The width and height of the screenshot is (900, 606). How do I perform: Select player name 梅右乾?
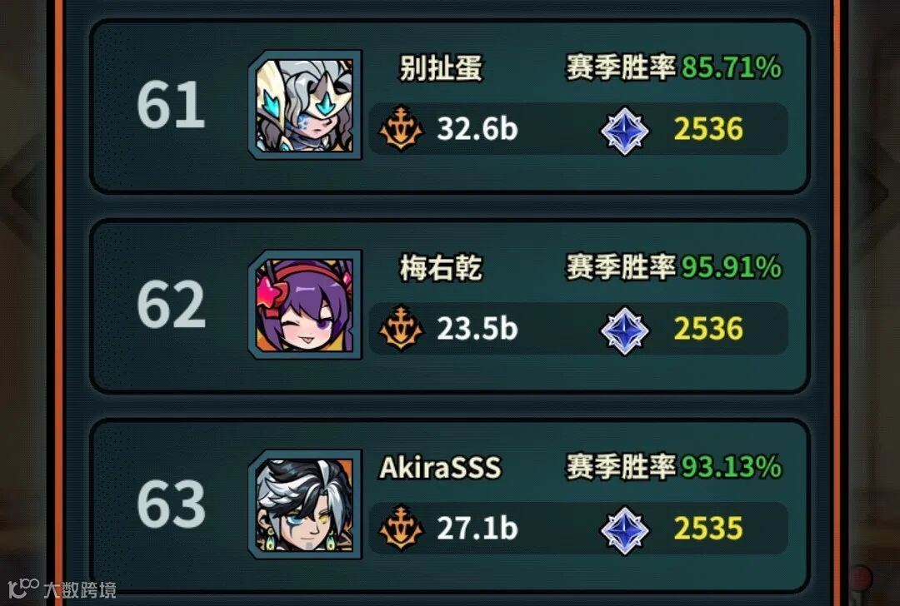(441, 268)
